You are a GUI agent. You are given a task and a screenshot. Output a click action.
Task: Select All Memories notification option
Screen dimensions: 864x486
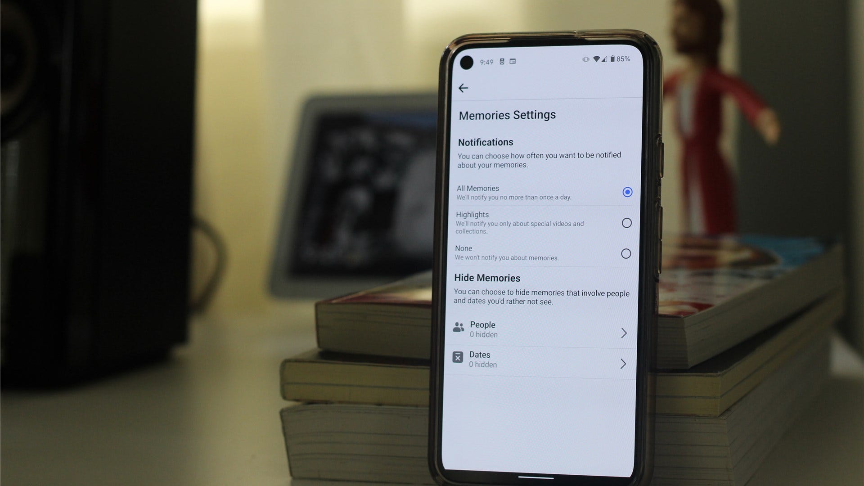pyautogui.click(x=627, y=192)
